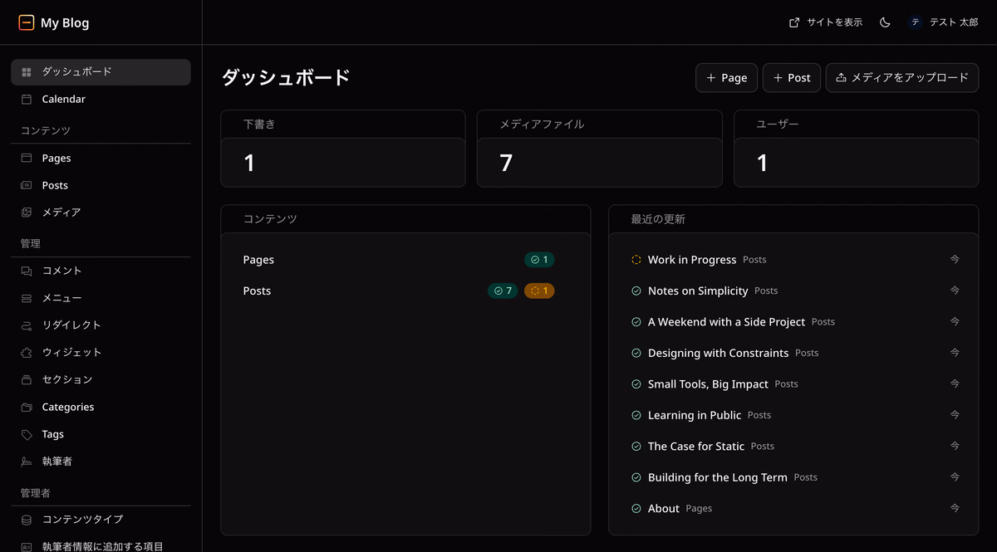Click the コメント speech bubble icon
The image size is (997, 552).
coord(27,271)
